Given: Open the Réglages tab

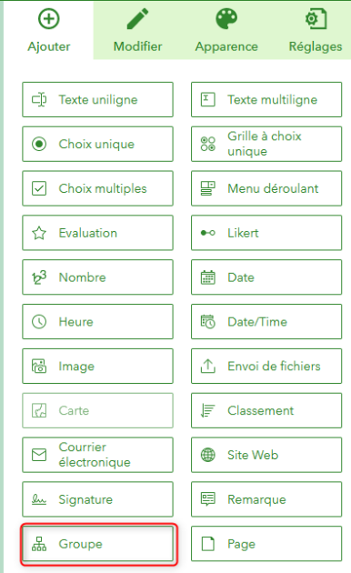Looking at the screenshot, I should pyautogui.click(x=316, y=30).
